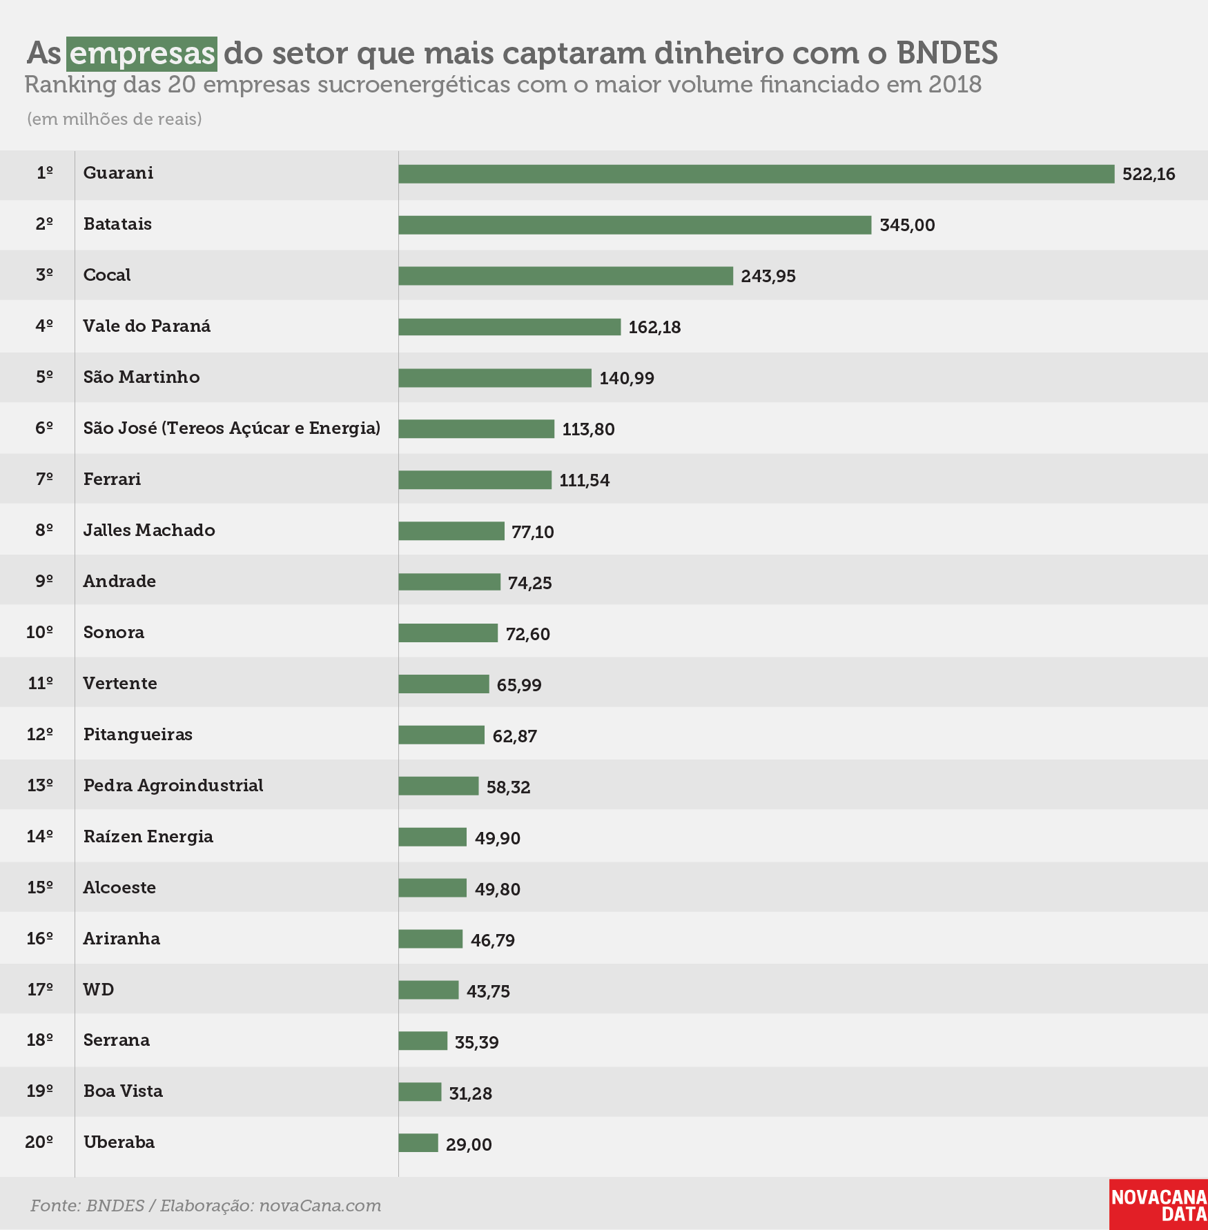Select the company name "Andrade"
The height and width of the screenshot is (1230, 1208).
pos(119,582)
